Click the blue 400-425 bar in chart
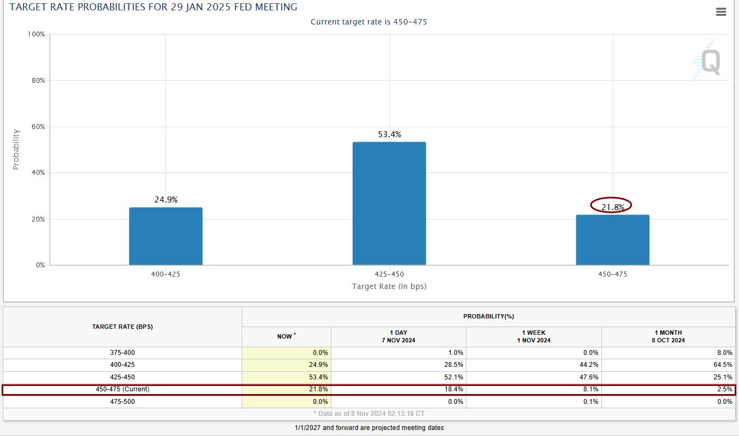The height and width of the screenshot is (436, 739). (x=165, y=236)
